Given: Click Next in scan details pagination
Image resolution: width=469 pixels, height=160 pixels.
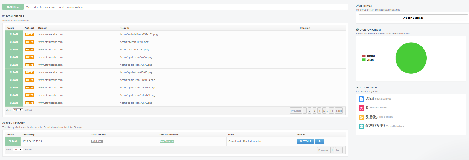Looking at the screenshot, I should point(339,111).
